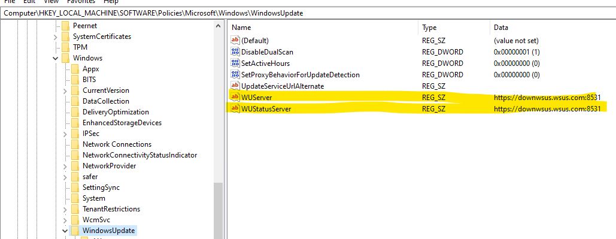The image size is (616, 239).
Task: Sort values by Data column header
Action: [x=553, y=28]
